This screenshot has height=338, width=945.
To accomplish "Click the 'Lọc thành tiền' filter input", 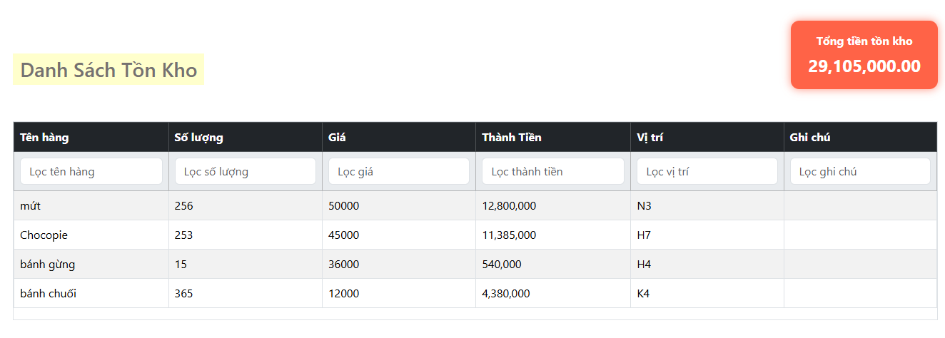I will click(552, 171).
